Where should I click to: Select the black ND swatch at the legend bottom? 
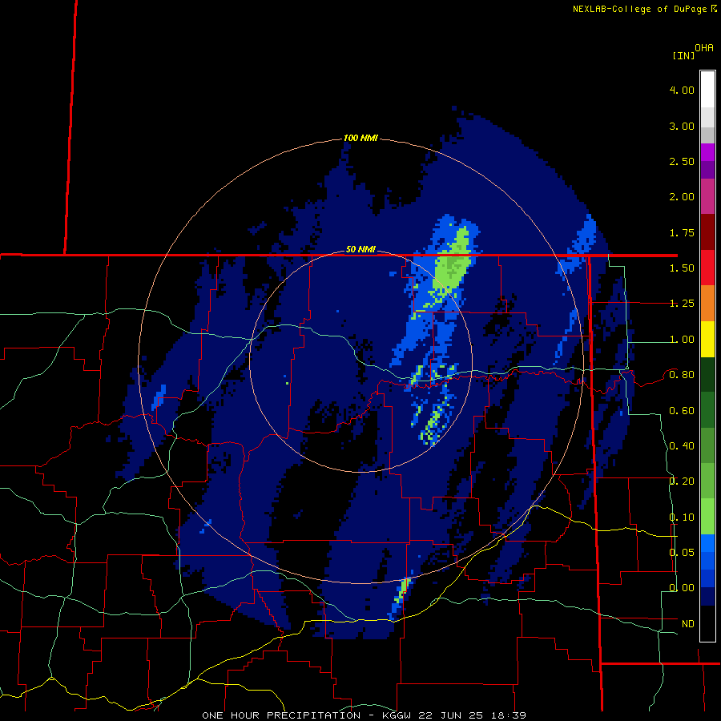(707, 623)
